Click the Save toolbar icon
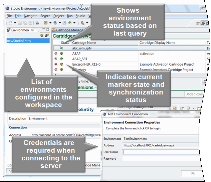The image size is (211, 182). click(x=20, y=23)
